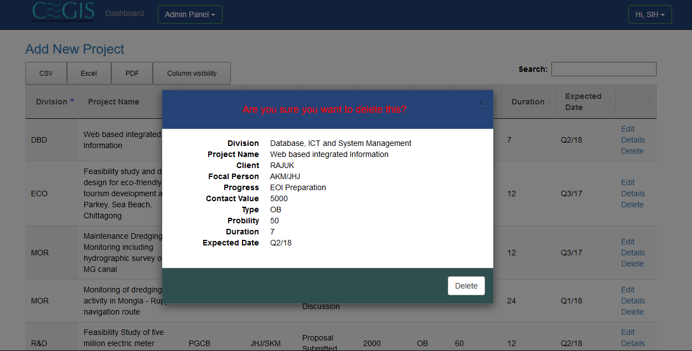This screenshot has width=692, height=351.
Task: Click the CEGIS logo
Action: (63, 12)
